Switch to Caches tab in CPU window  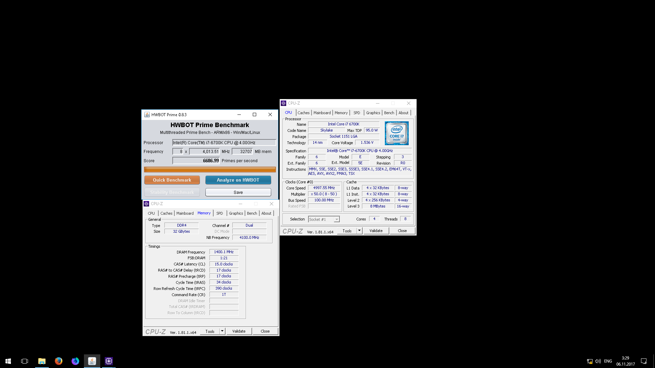pos(303,113)
